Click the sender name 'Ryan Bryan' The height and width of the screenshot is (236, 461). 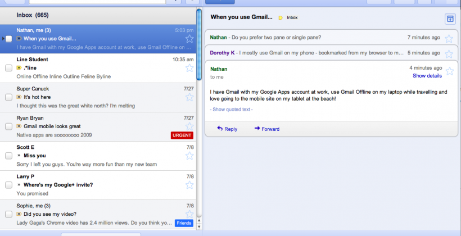(x=30, y=118)
